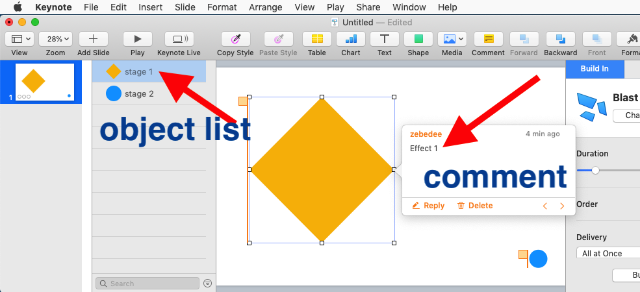The image size is (640, 292).
Task: Open the Play menu
Action: point(335,7)
